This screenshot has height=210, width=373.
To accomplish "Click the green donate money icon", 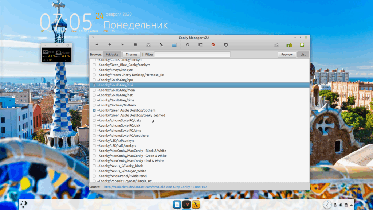I will click(x=289, y=45).
